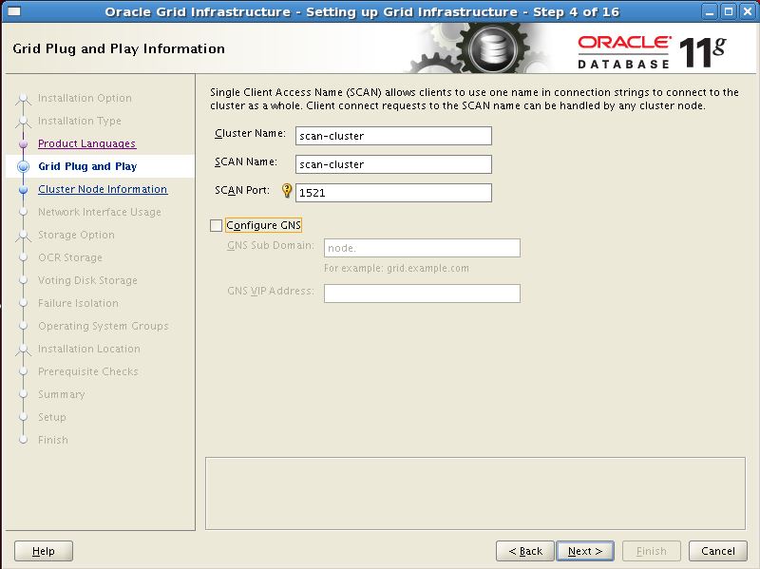Click the Failure Isolation step
760x569 pixels.
coord(78,303)
